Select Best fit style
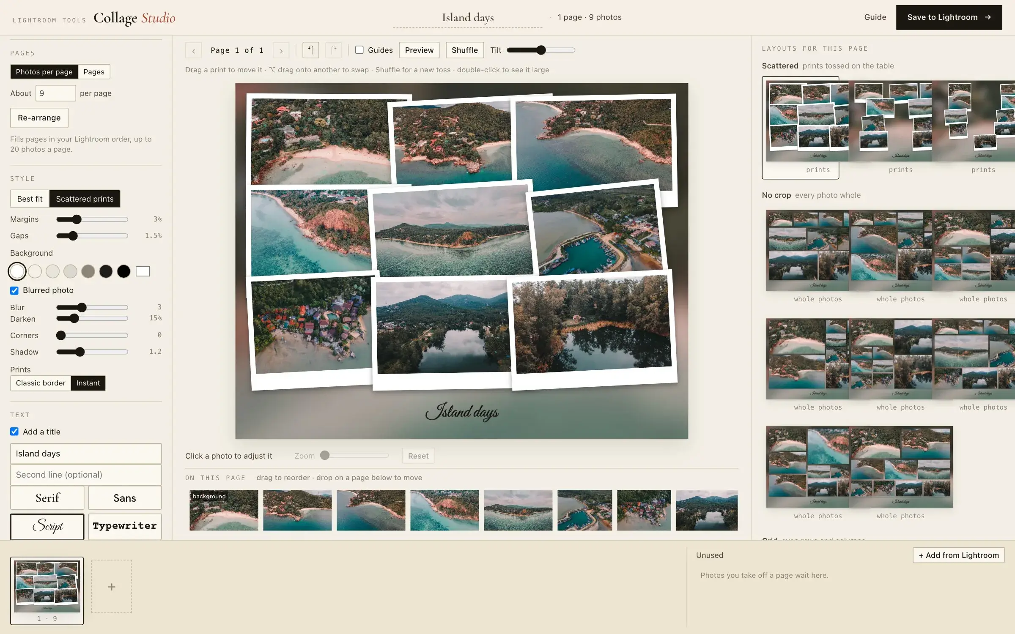Image resolution: width=1015 pixels, height=634 pixels. (x=30, y=199)
